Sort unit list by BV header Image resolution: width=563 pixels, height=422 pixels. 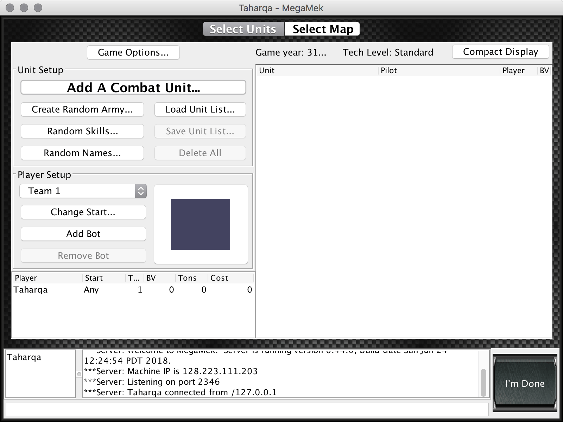pos(545,70)
